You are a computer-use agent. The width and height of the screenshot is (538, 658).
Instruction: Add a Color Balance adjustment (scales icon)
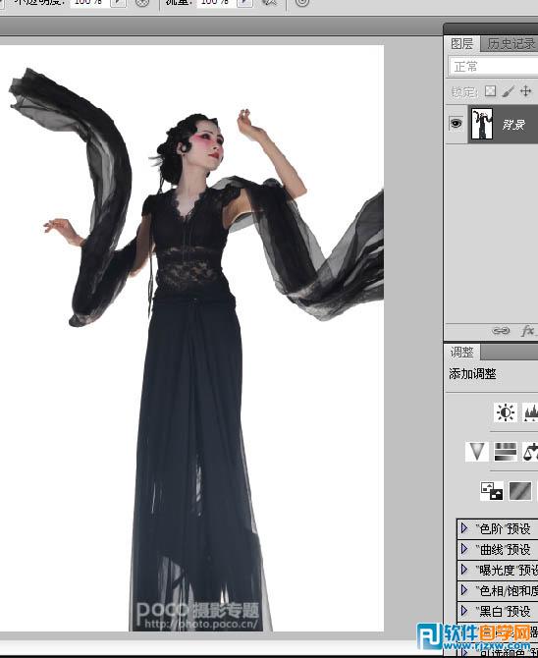(530, 452)
